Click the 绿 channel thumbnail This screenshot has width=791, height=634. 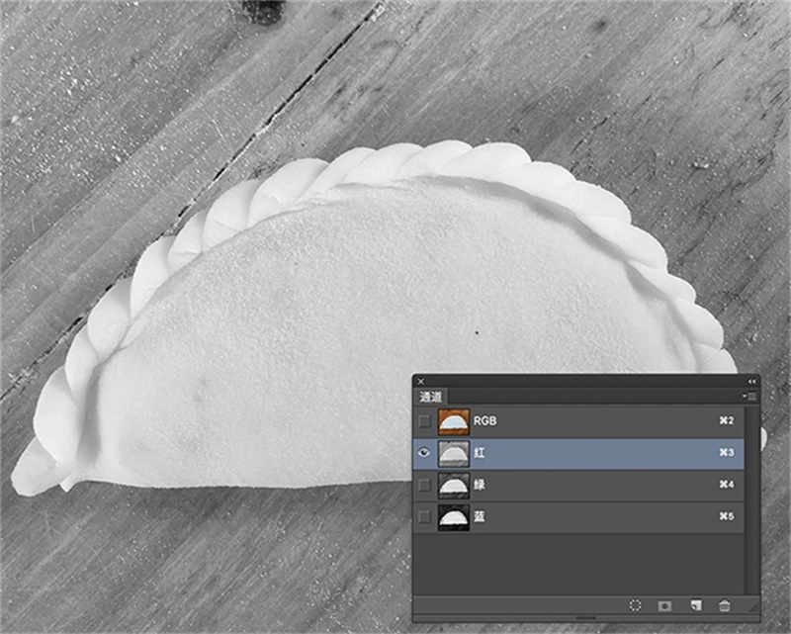coord(453,486)
